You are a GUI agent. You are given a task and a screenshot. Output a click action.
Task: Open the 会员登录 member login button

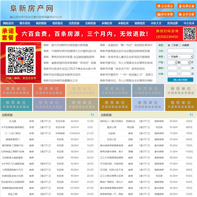pyautogui.click(x=165, y=6)
